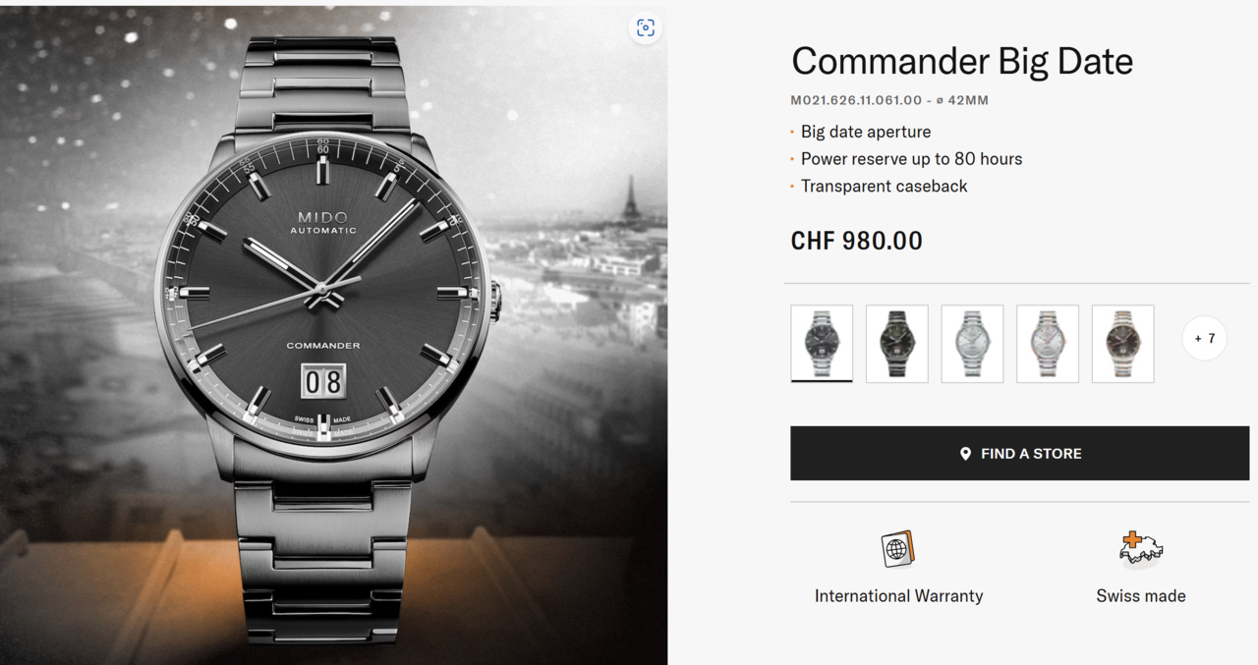1258x665 pixels.
Task: Select the reference number M021.626.11.061.00
Action: tap(856, 100)
